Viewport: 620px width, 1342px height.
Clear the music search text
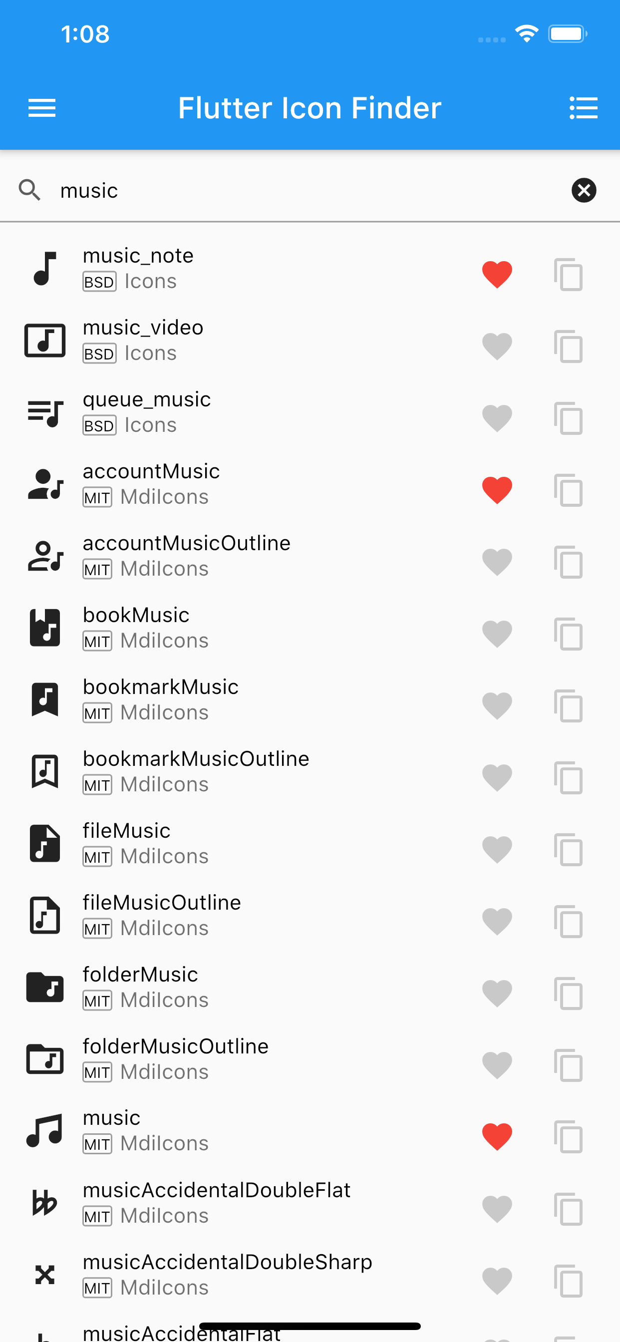(584, 190)
